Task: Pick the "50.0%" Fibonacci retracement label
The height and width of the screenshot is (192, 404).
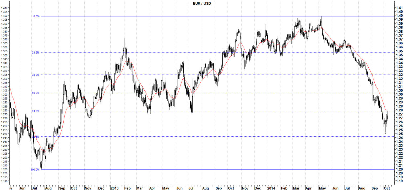Action: point(36,93)
